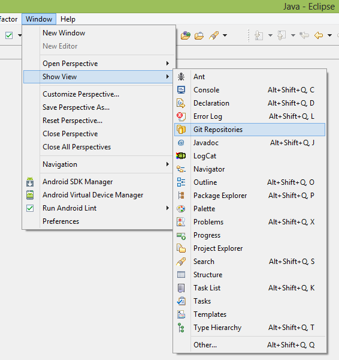The width and height of the screenshot is (339, 360).
Task: Click the Console monitor icon
Action: 181,90
